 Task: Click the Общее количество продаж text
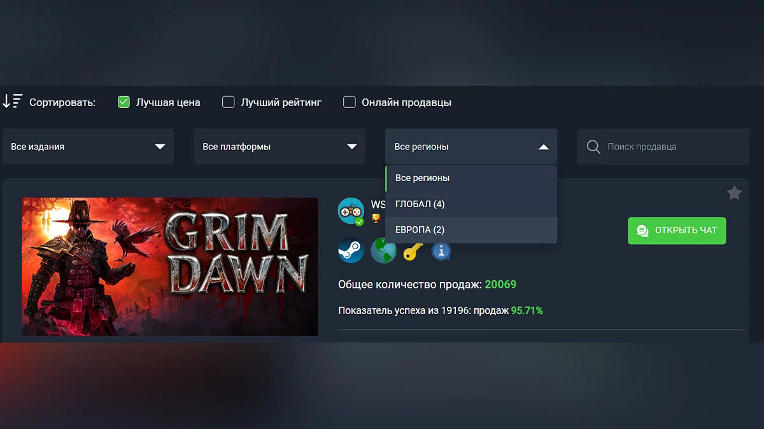410,284
